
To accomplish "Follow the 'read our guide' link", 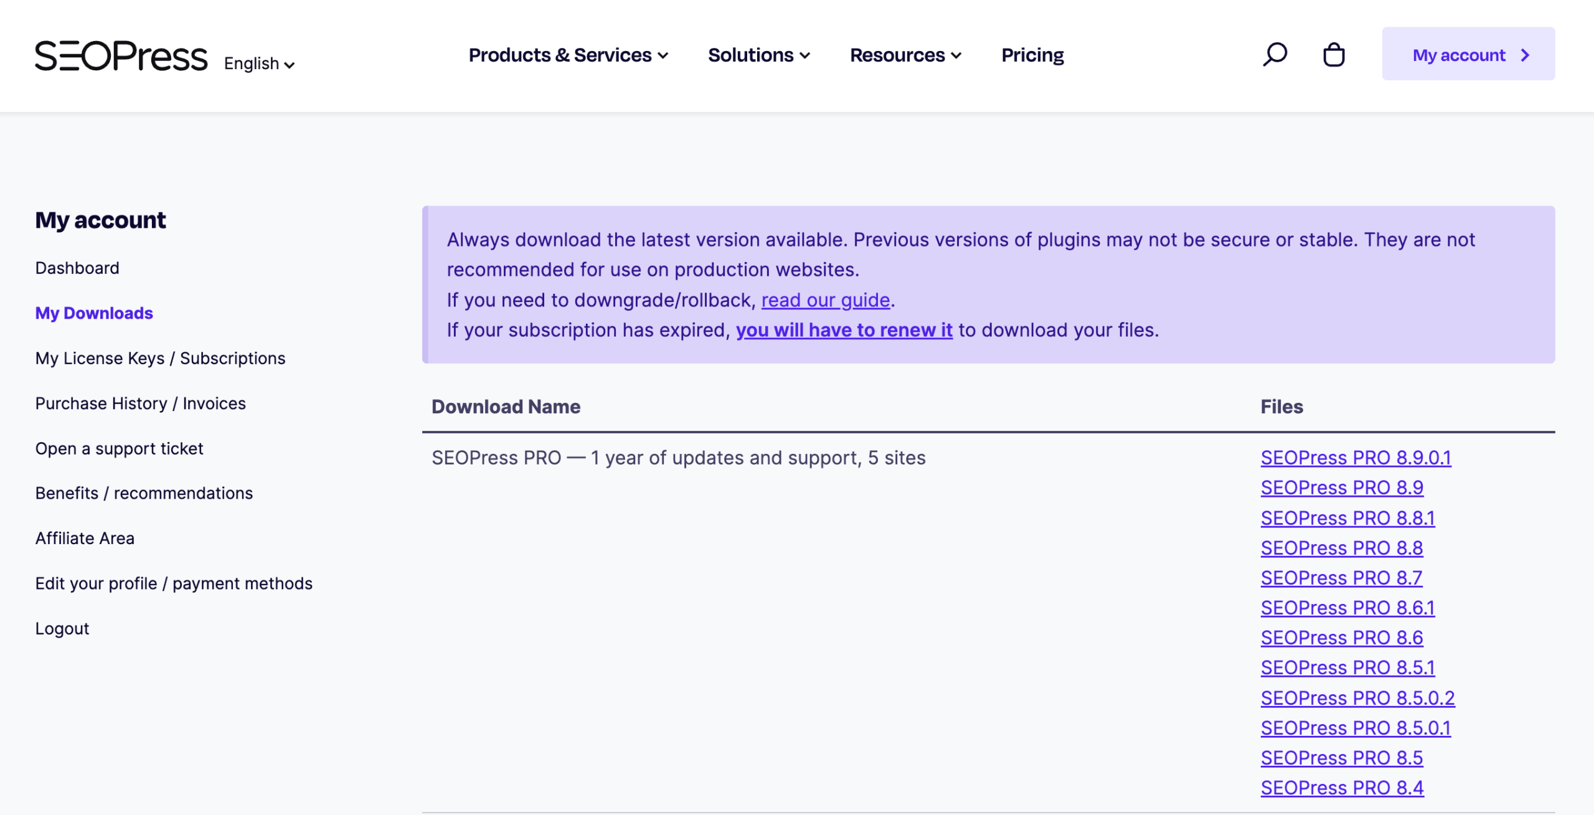I will pos(825,300).
